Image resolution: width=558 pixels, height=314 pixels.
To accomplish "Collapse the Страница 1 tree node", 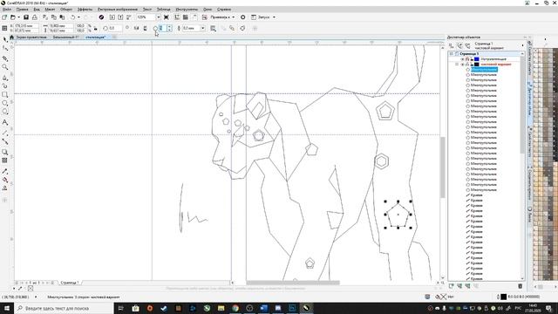I will coord(452,54).
